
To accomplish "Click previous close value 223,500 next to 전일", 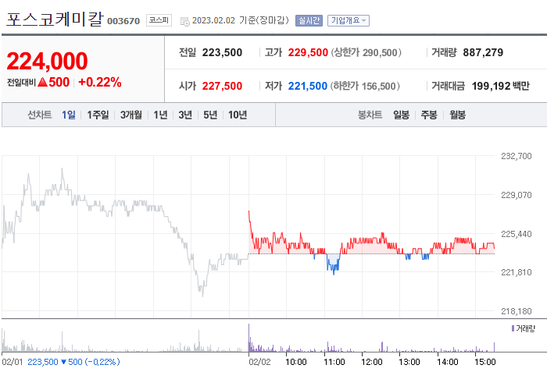I will (x=222, y=52).
